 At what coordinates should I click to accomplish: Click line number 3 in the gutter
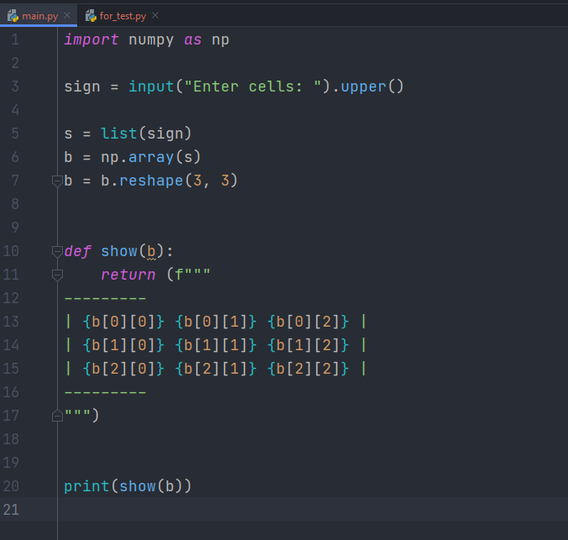click(15, 87)
